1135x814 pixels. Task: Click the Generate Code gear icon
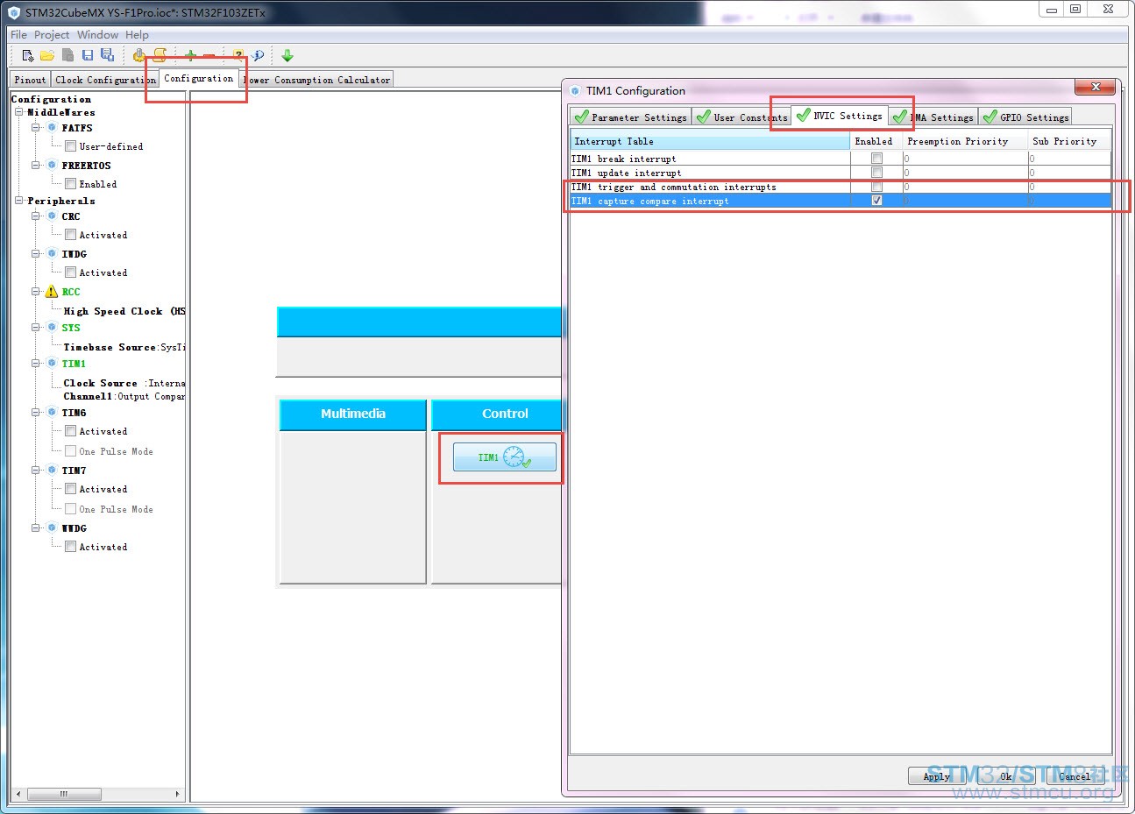[x=139, y=55]
